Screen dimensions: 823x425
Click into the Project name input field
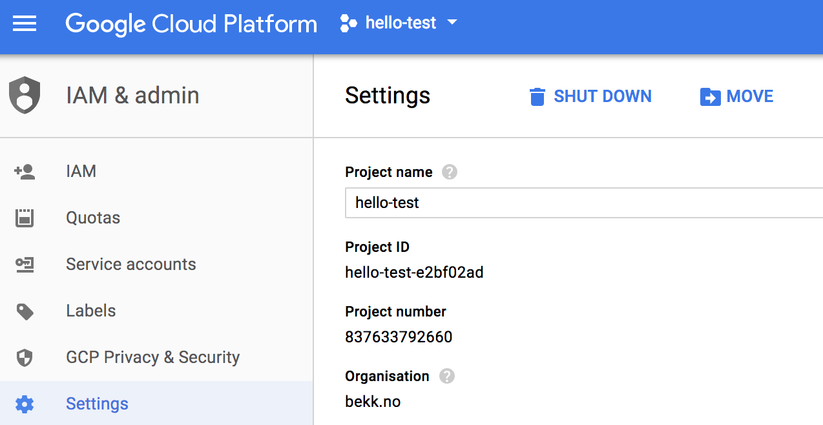pos(584,203)
